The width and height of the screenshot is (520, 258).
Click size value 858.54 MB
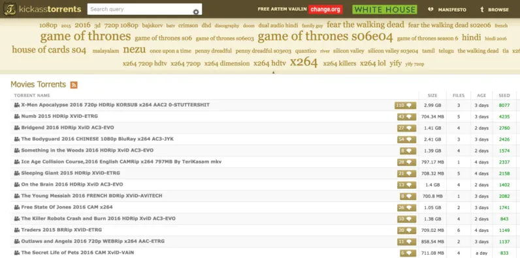tap(432, 242)
